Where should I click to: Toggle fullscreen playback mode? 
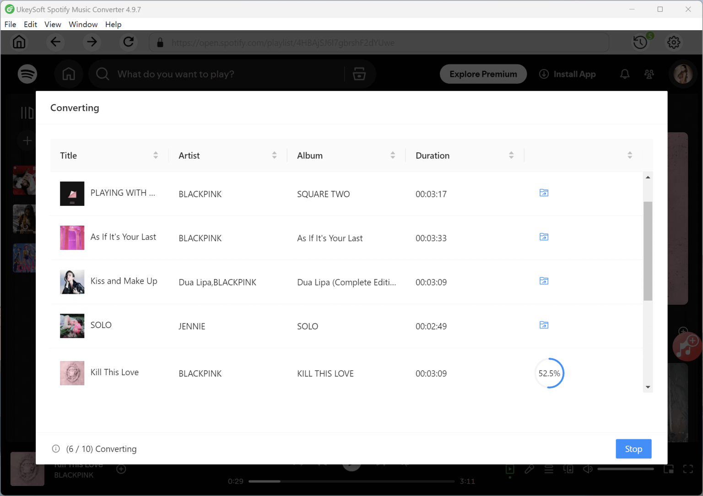(x=688, y=469)
